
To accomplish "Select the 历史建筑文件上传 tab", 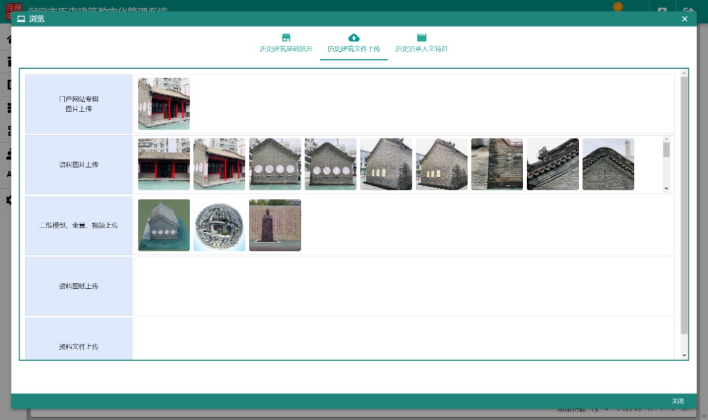I will pyautogui.click(x=353, y=49).
